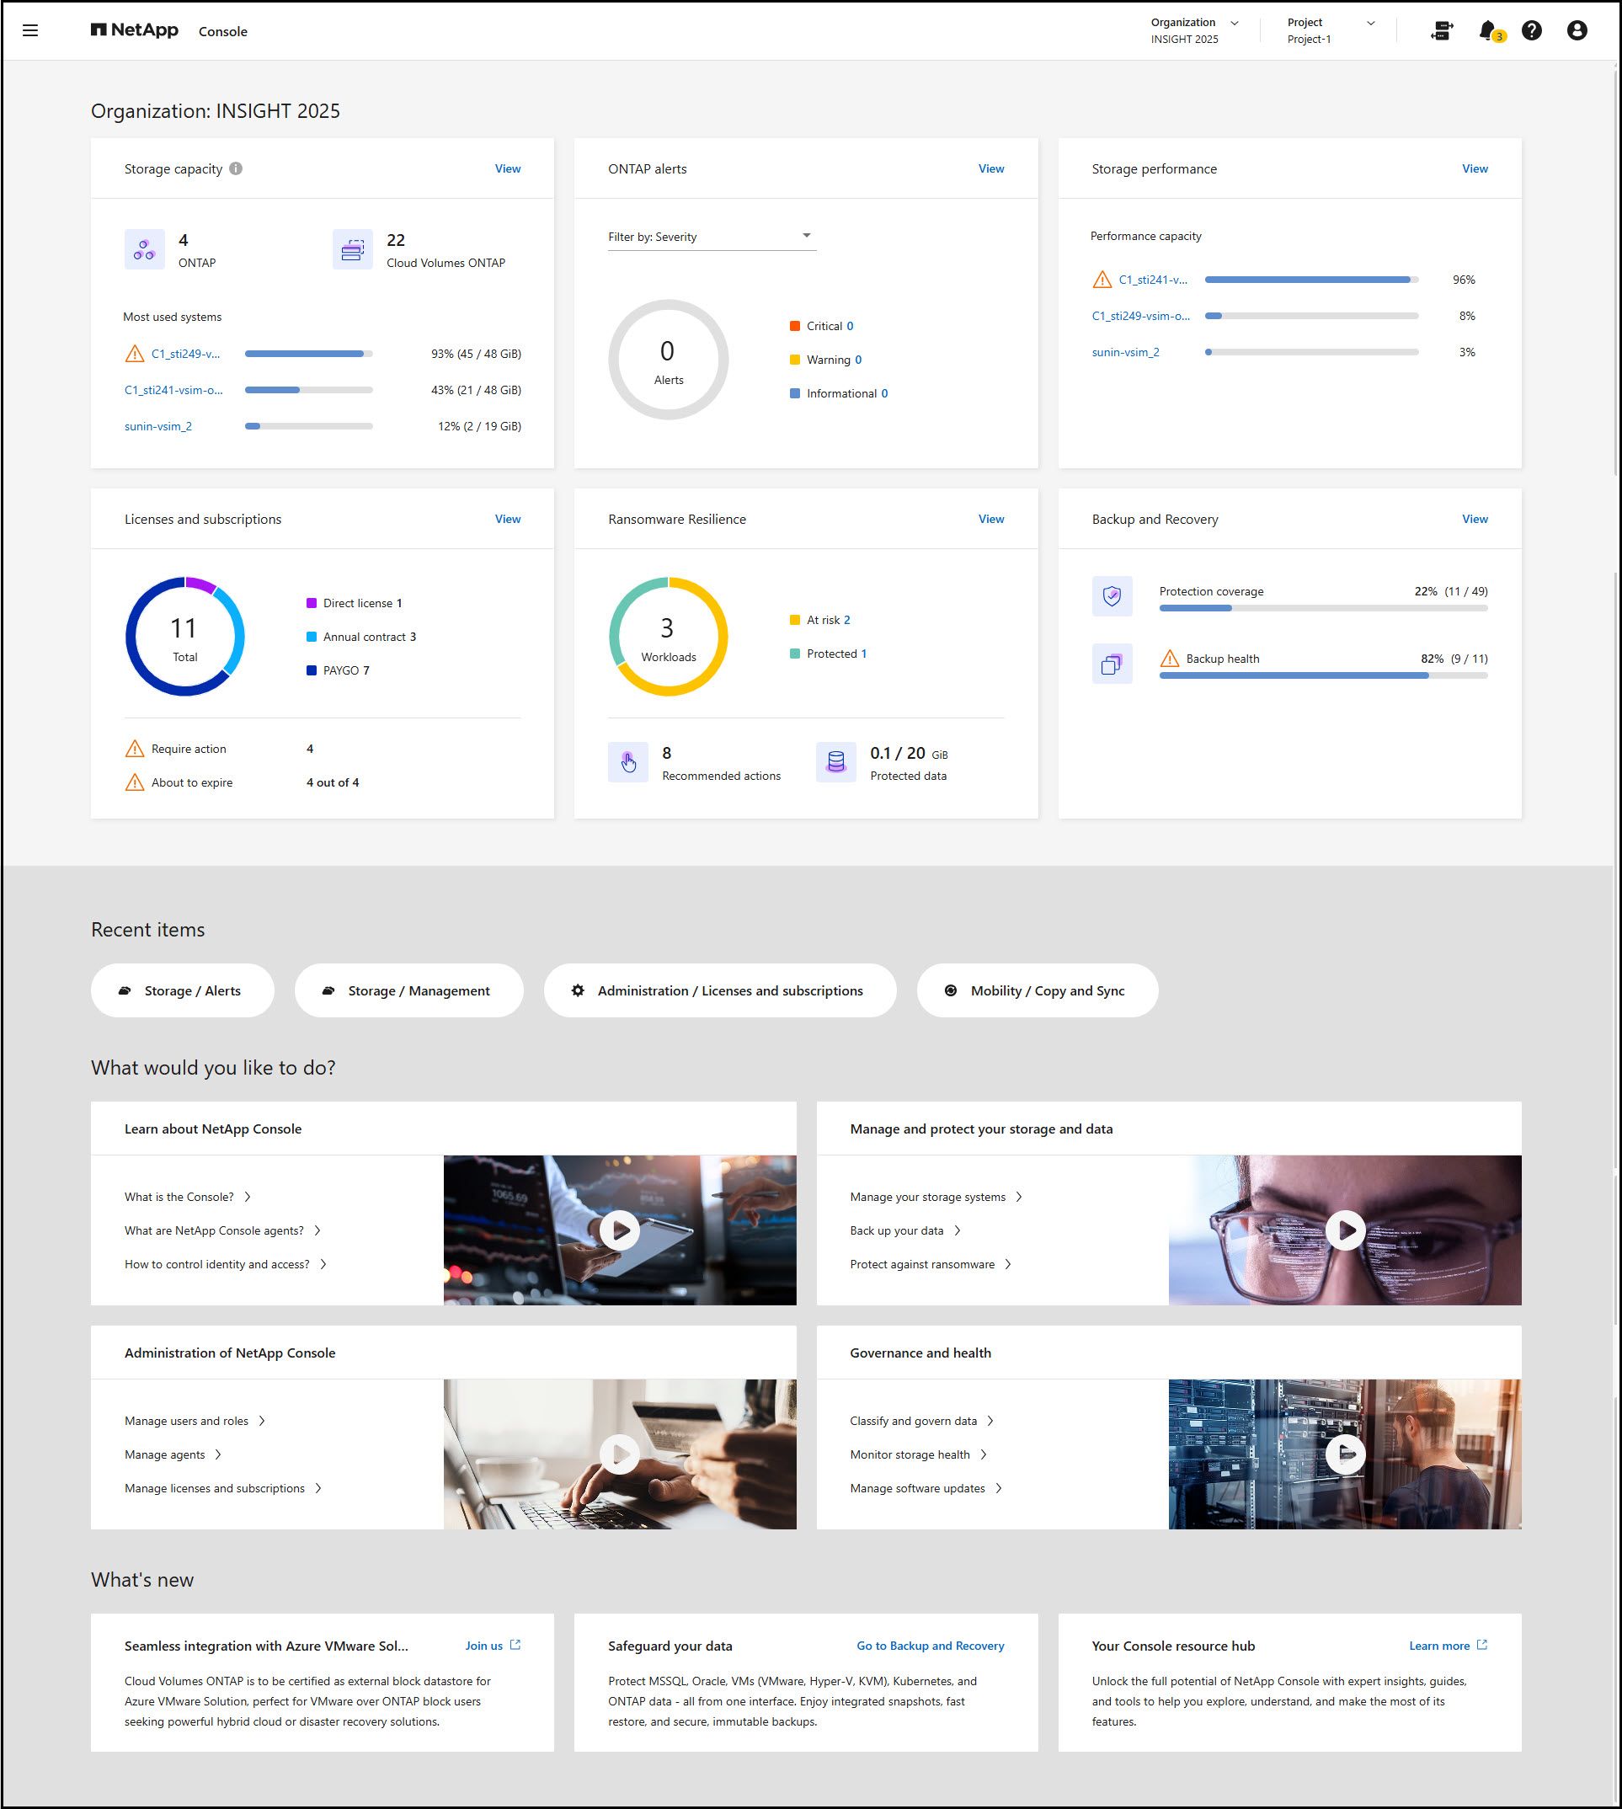Open notifications via the bell icon
This screenshot has height=1809, width=1622.
coord(1486,30)
